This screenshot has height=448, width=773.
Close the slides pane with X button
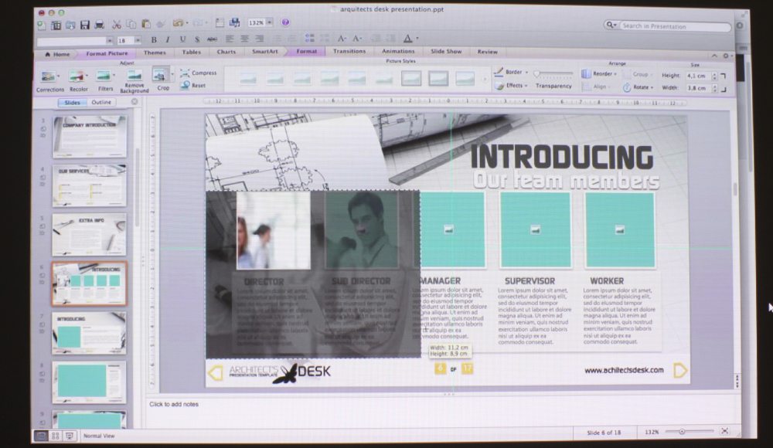[x=134, y=101]
